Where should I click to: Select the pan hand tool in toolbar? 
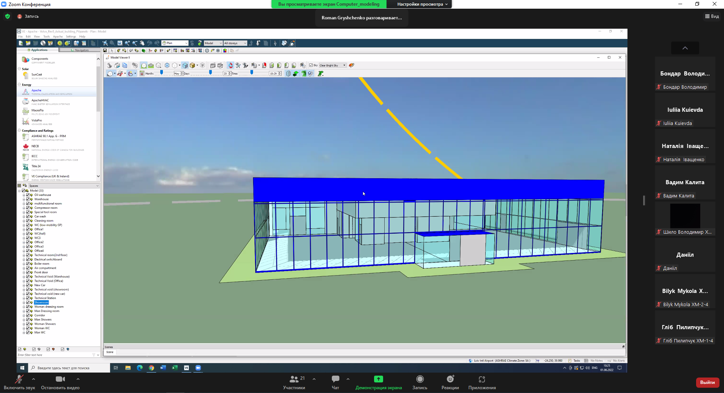click(x=142, y=43)
